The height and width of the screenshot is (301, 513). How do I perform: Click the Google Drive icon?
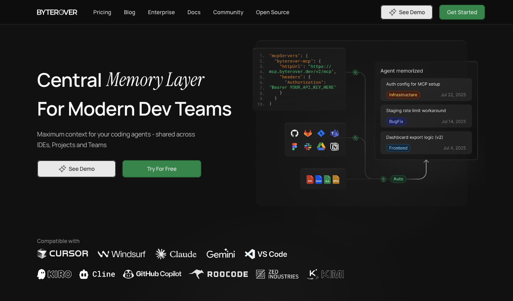pos(321,146)
